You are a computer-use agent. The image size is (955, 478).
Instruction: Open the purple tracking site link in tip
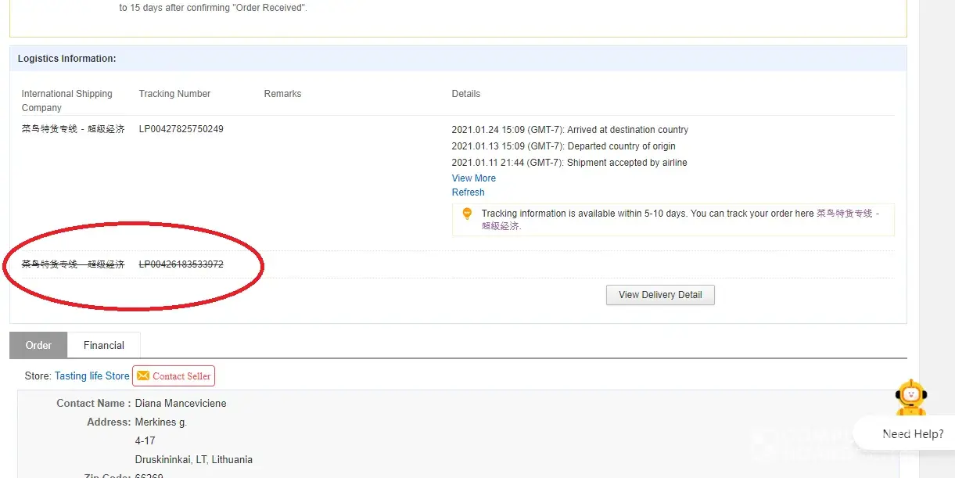845,214
